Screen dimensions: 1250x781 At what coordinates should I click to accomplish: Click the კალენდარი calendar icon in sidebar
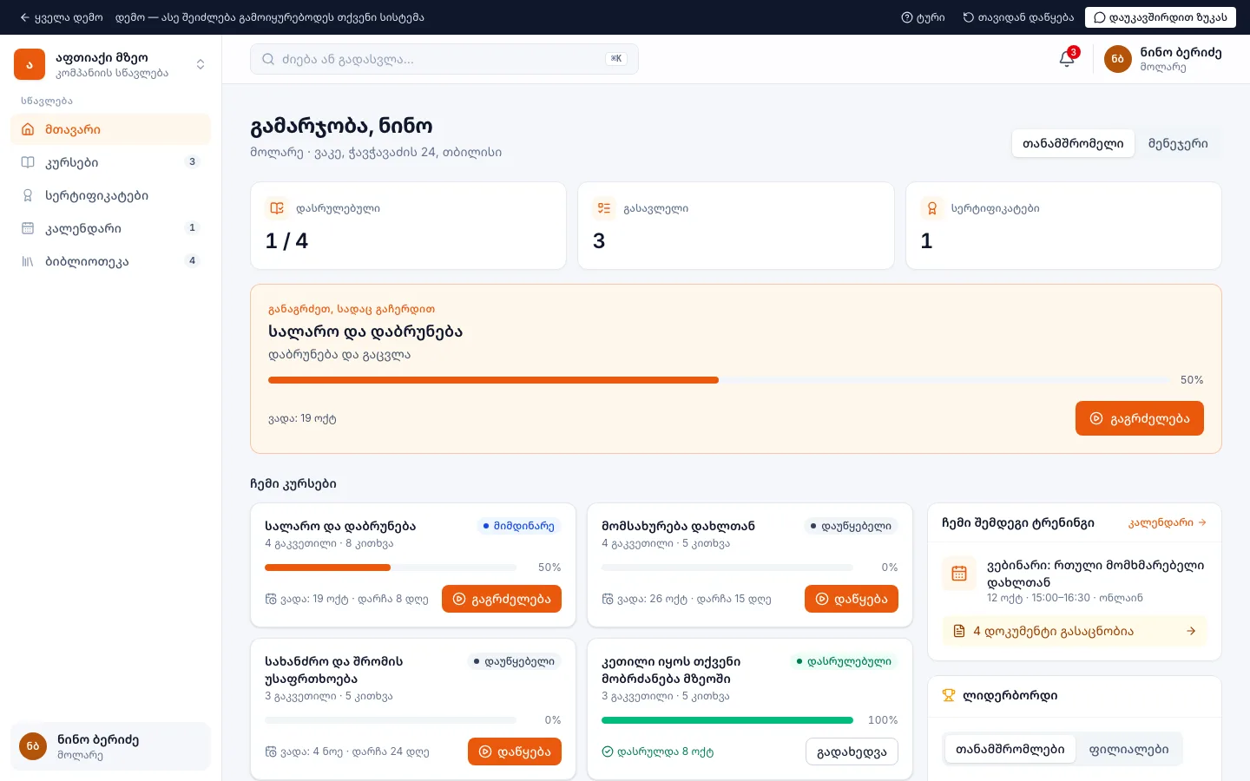click(x=28, y=228)
